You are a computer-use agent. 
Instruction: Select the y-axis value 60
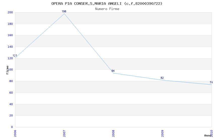(11, 93)
